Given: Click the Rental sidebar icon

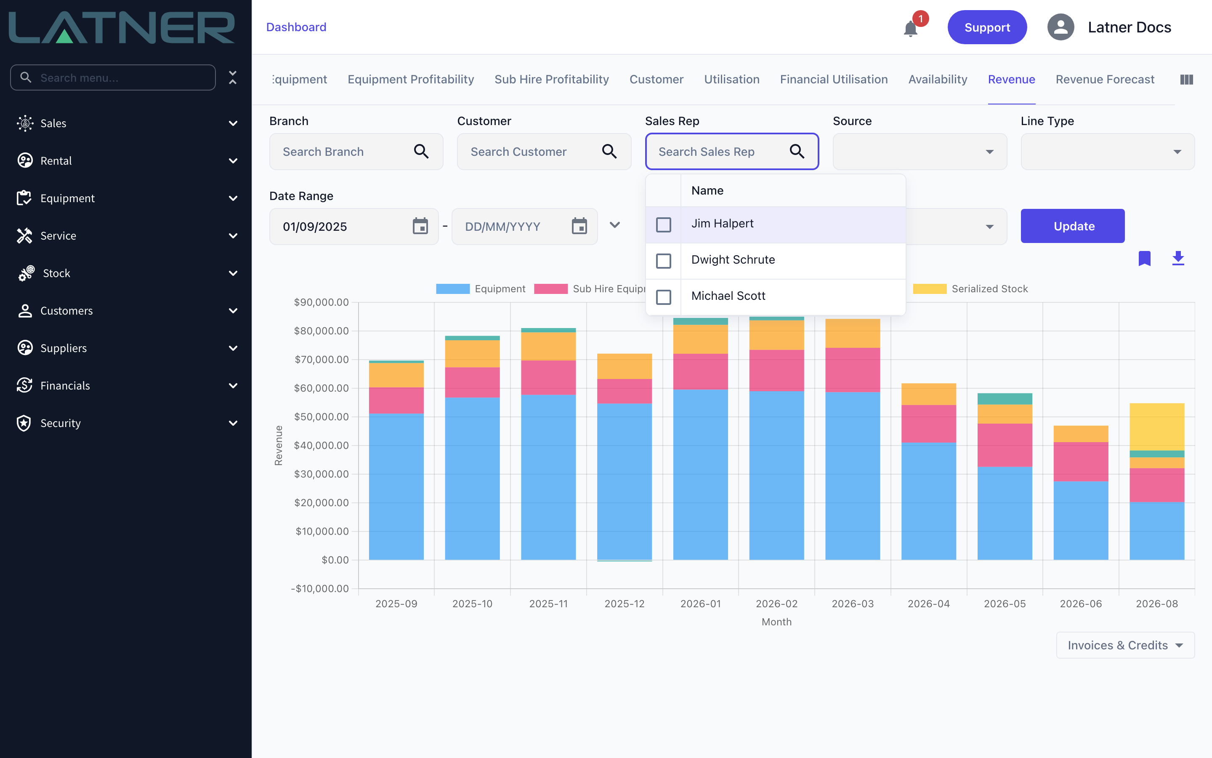Looking at the screenshot, I should (x=24, y=160).
